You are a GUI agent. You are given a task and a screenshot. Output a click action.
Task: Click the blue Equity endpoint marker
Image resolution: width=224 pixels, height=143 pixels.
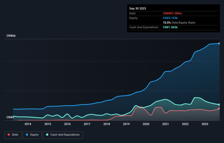coord(219,43)
